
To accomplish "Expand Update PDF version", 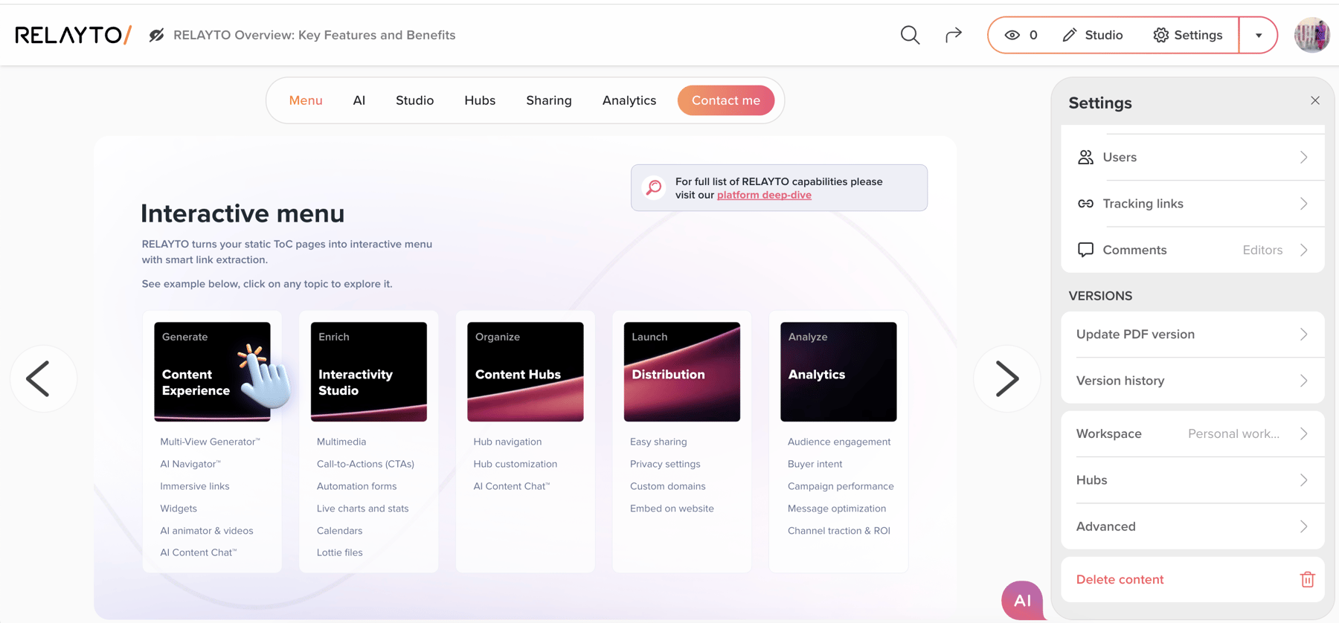I will click(x=1192, y=335).
